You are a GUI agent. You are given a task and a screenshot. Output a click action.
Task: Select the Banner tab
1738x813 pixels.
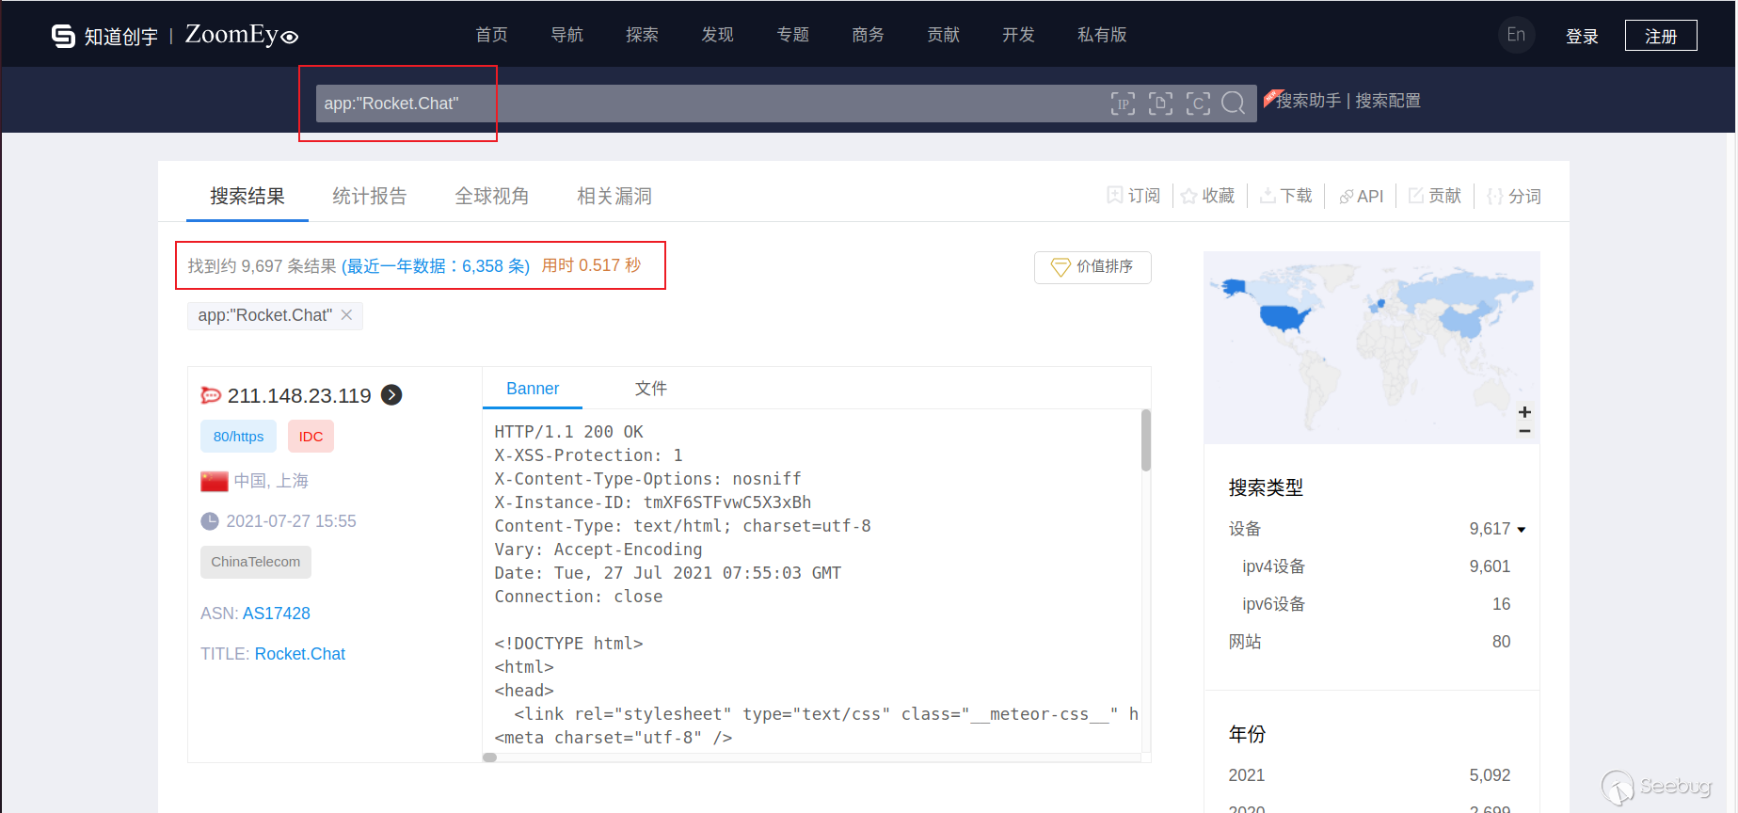click(x=533, y=389)
